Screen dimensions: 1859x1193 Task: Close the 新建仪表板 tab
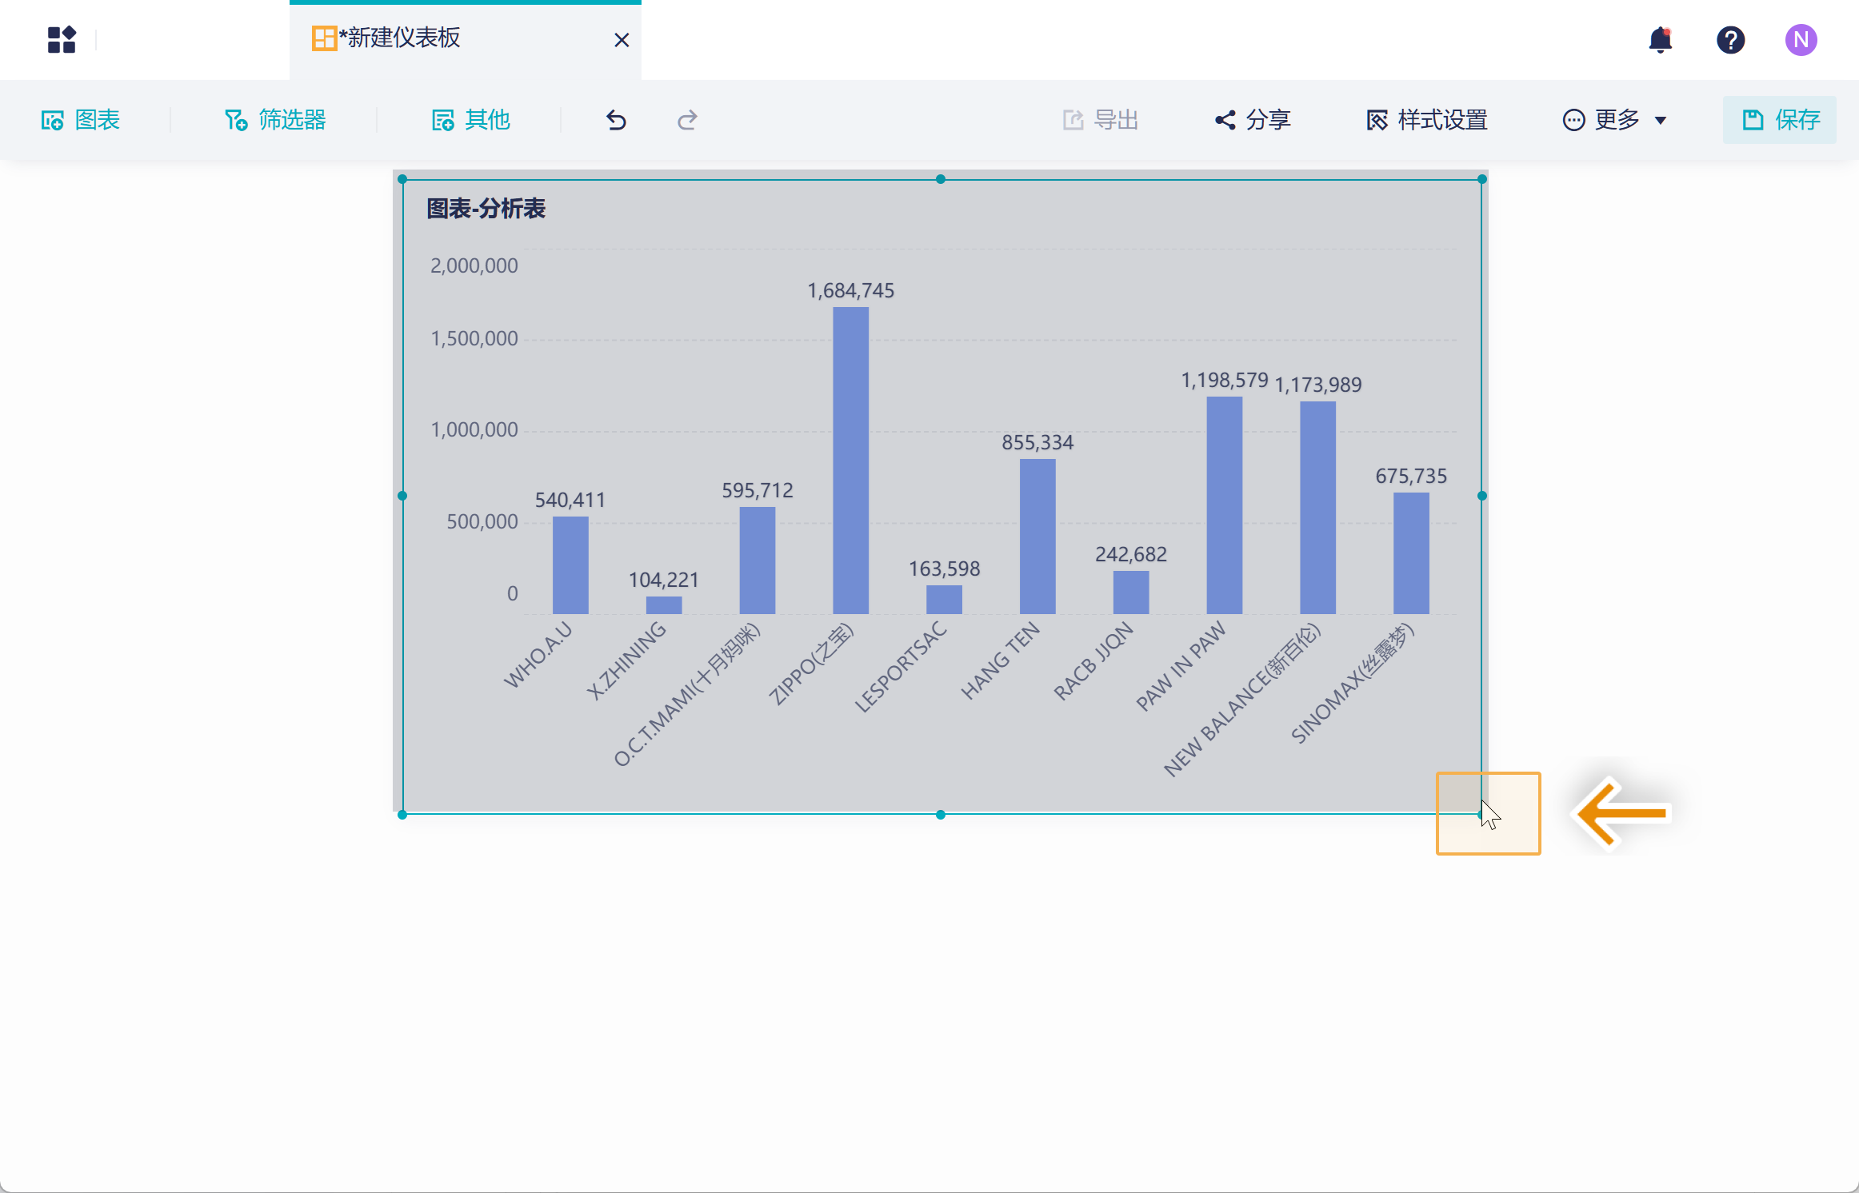click(622, 40)
